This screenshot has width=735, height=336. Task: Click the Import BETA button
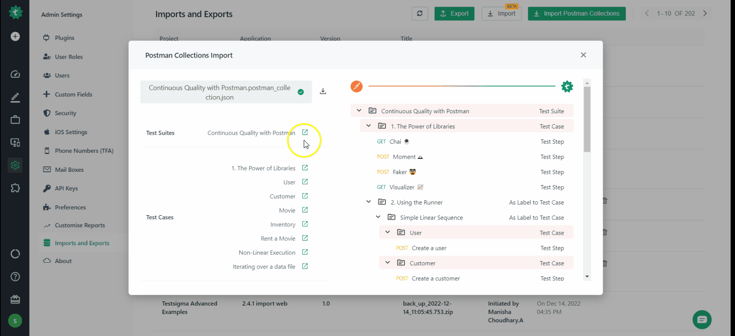(x=501, y=13)
